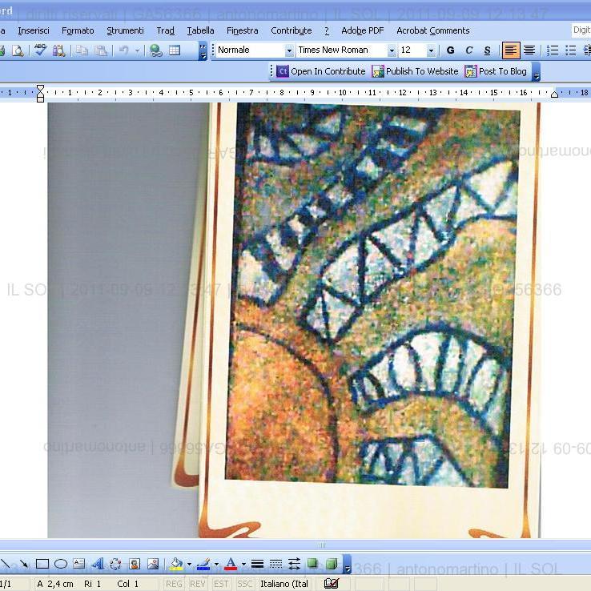Toggle numbered list
Image resolution: width=591 pixels, height=591 pixels.
(553, 50)
